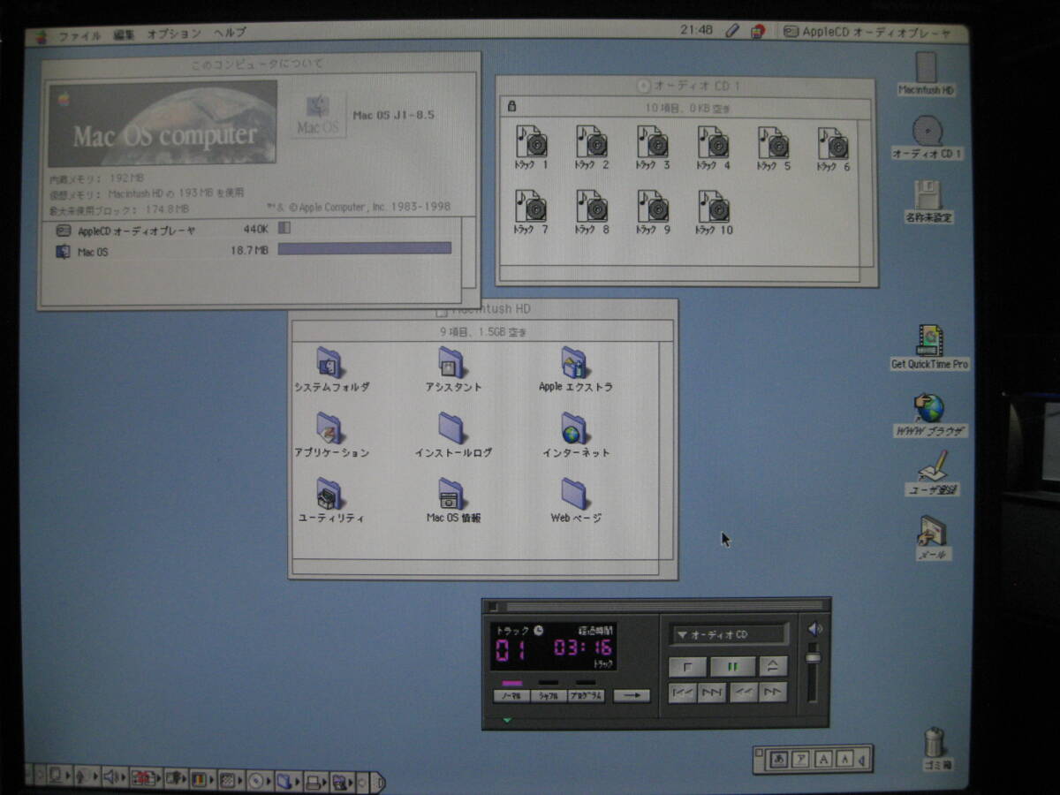Select the メール desktop icon
This screenshot has height=795, width=1060.
(933, 538)
